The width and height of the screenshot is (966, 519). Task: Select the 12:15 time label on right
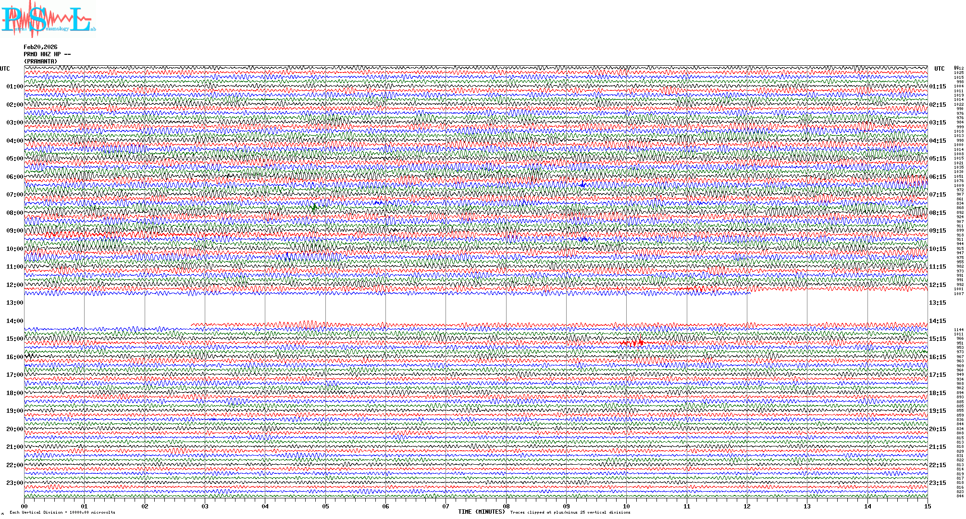click(937, 285)
